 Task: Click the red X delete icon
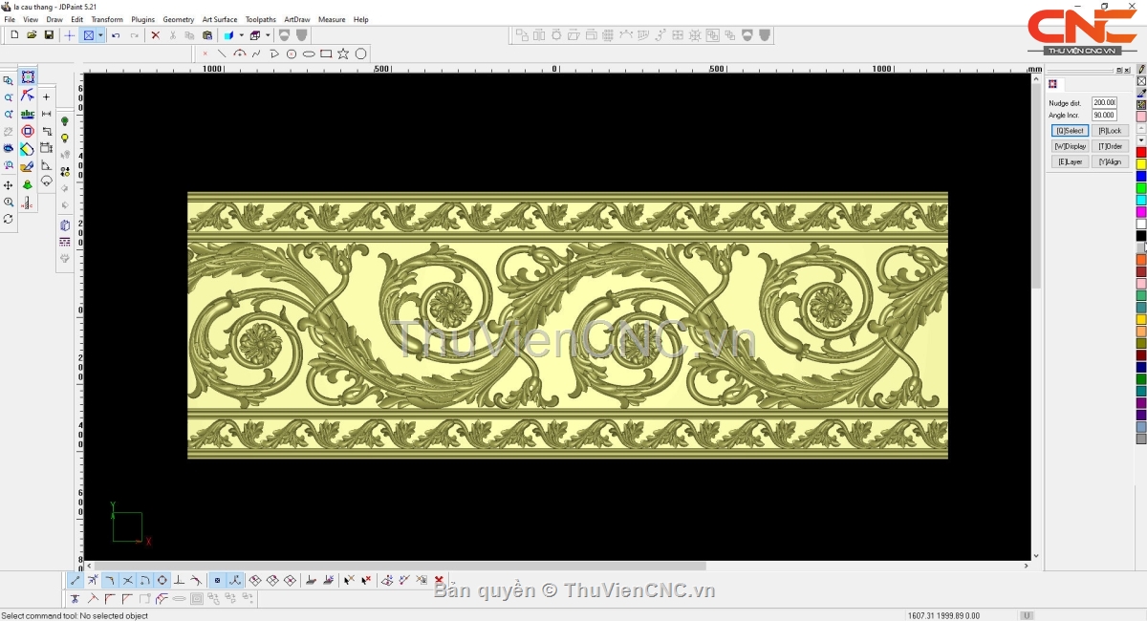click(156, 35)
